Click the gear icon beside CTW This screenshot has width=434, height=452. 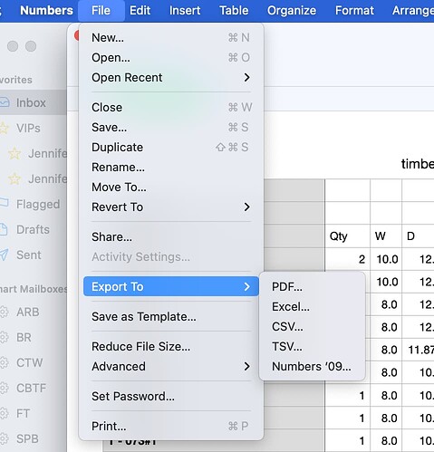[4, 362]
